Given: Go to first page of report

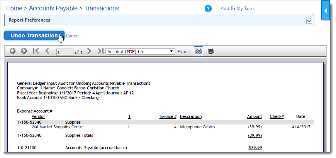Looking at the screenshot, I should pyautogui.click(x=36, y=51).
